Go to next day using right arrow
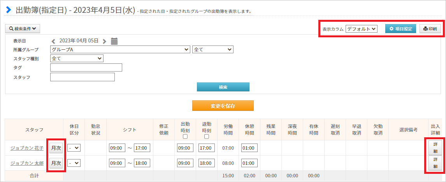446x182 pixels. [x=104, y=41]
